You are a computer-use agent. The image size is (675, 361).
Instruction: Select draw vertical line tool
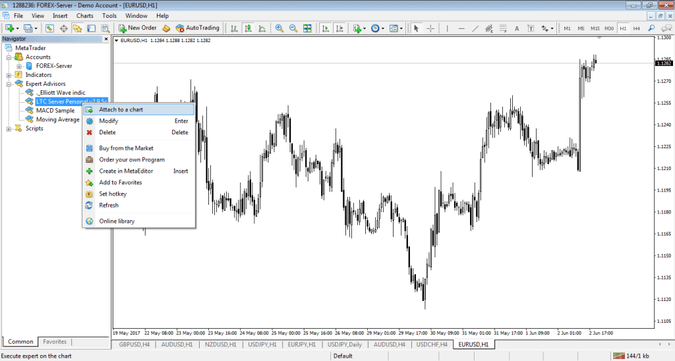tap(448, 28)
